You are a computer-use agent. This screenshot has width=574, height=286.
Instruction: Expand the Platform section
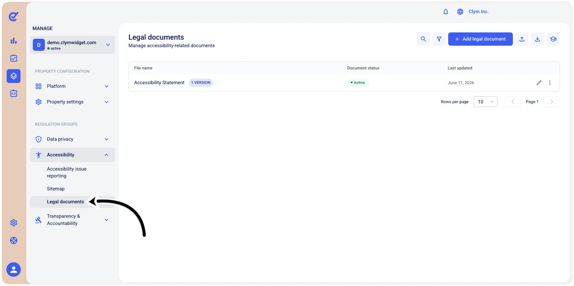(72, 86)
